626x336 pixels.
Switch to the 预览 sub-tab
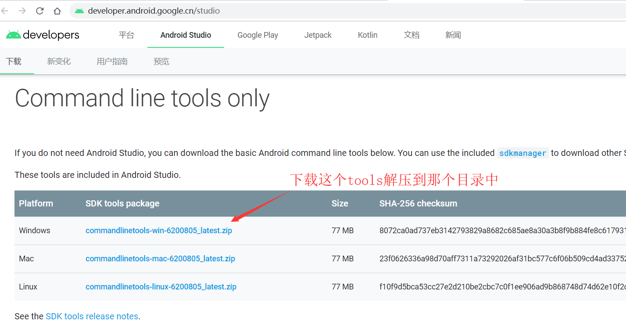pyautogui.click(x=161, y=61)
